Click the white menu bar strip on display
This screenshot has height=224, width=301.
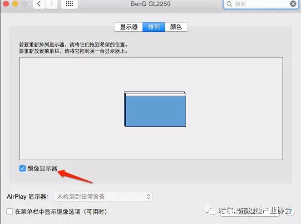tap(155, 93)
